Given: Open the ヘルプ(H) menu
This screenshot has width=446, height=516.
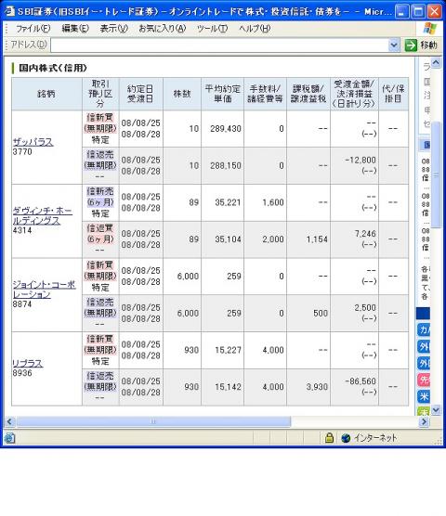Looking at the screenshot, I should 255,29.
